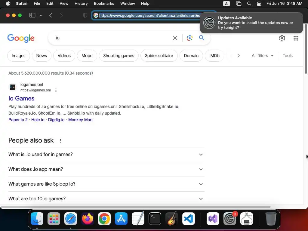Open the People also ask options menu
This screenshot has height=231, width=308.
[60, 141]
